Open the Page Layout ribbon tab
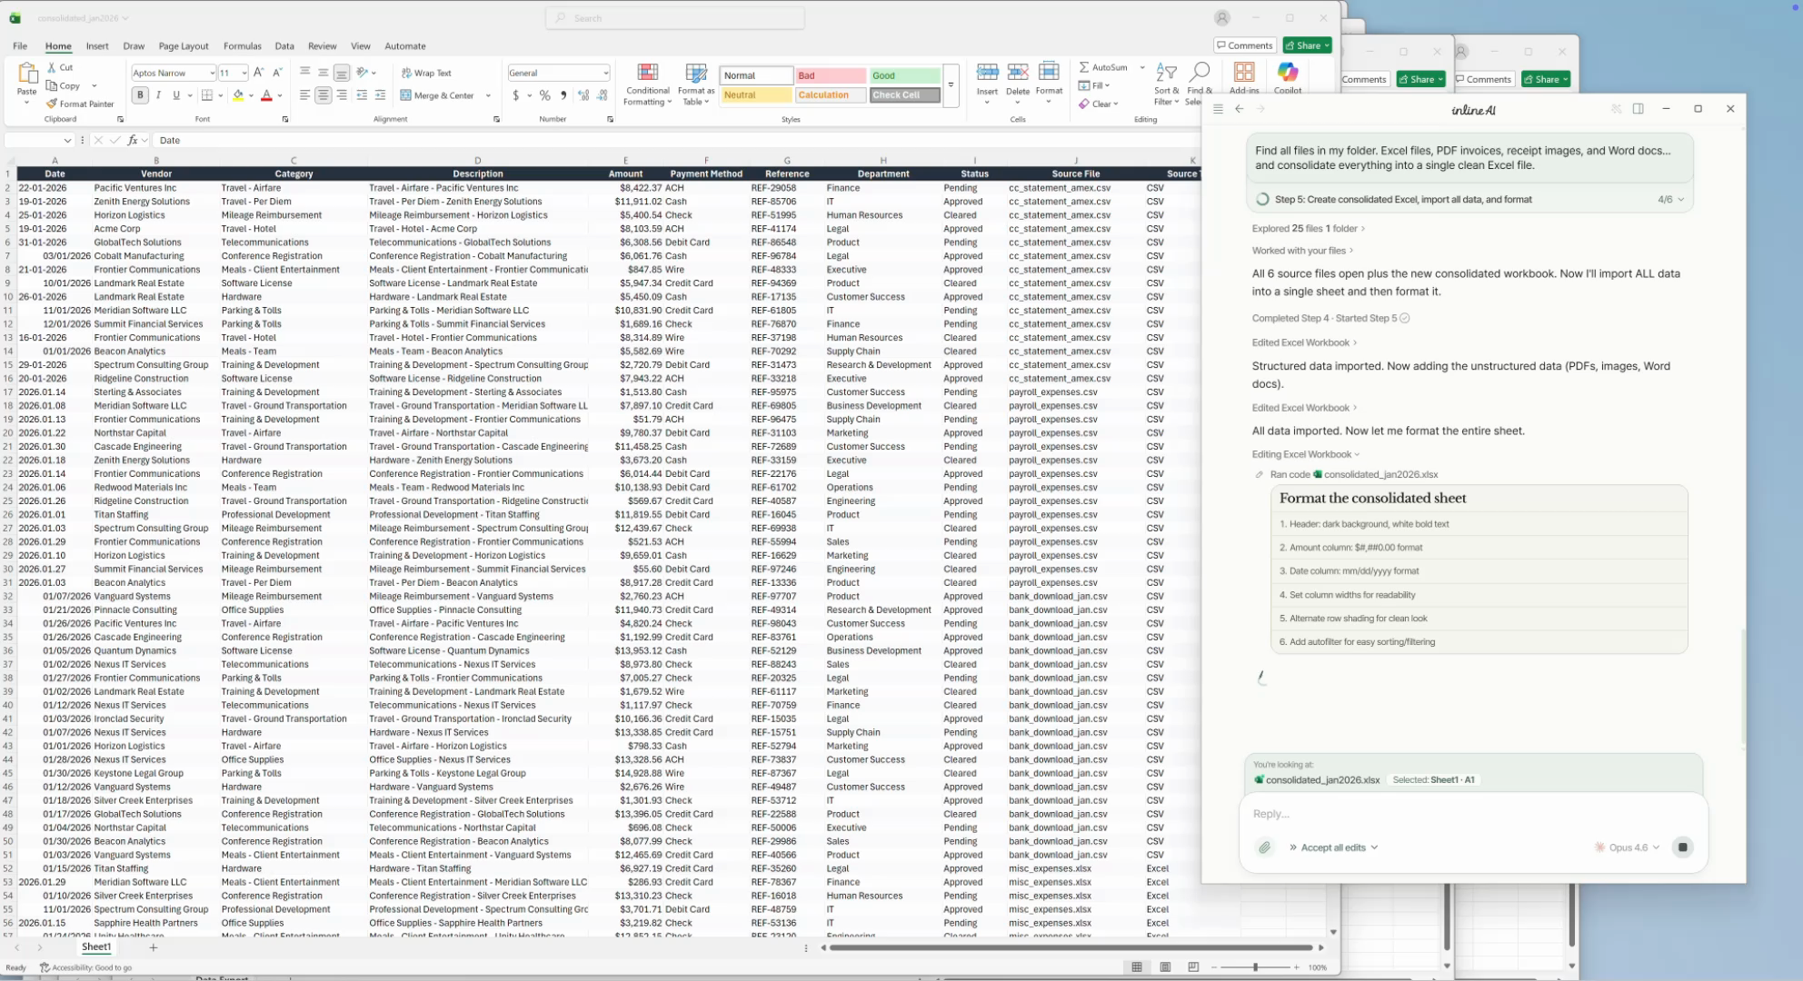1803x981 pixels. pos(183,45)
